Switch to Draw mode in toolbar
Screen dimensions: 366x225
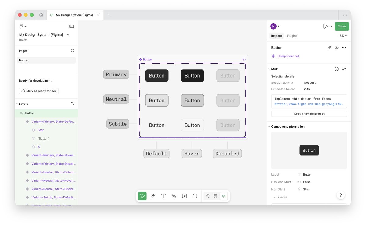click(x=208, y=196)
